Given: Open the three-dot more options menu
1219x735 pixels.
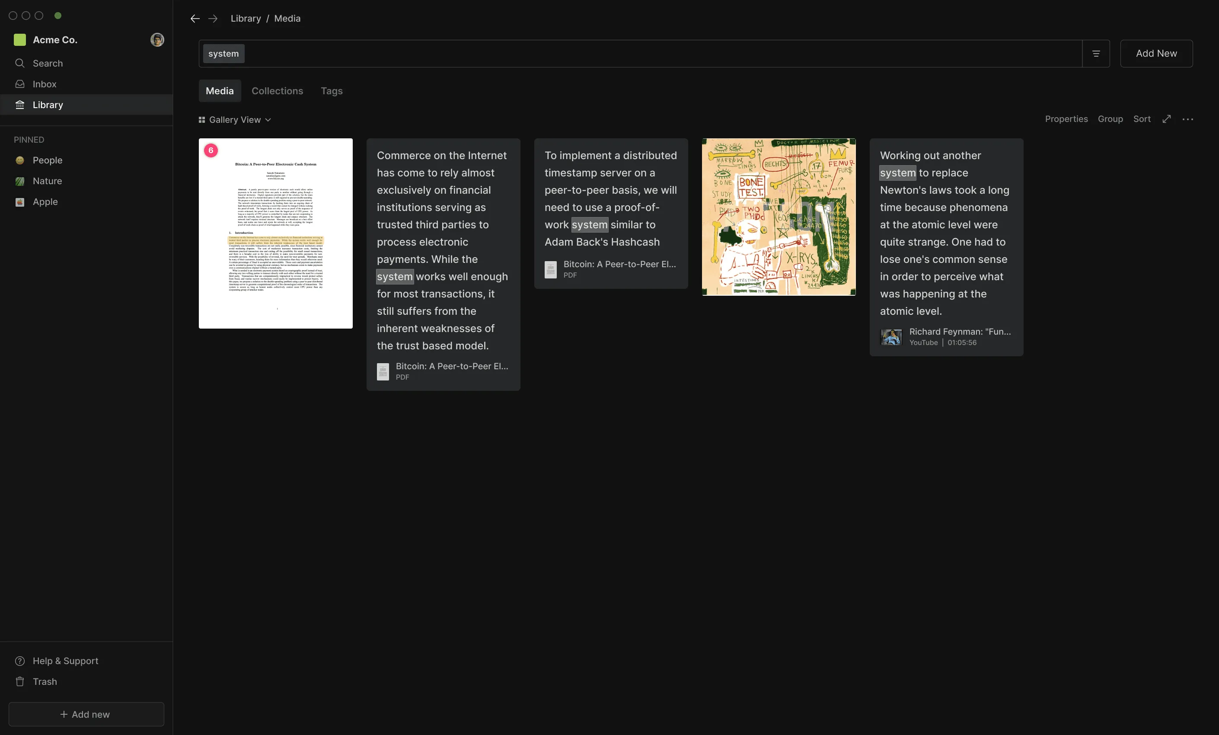Looking at the screenshot, I should [x=1188, y=119].
